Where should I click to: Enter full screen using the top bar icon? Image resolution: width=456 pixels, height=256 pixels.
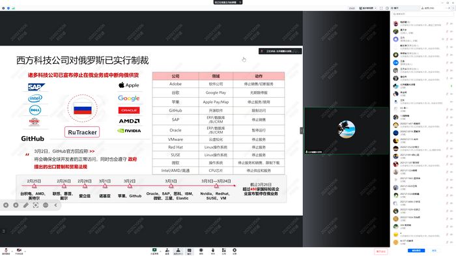click(381, 8)
